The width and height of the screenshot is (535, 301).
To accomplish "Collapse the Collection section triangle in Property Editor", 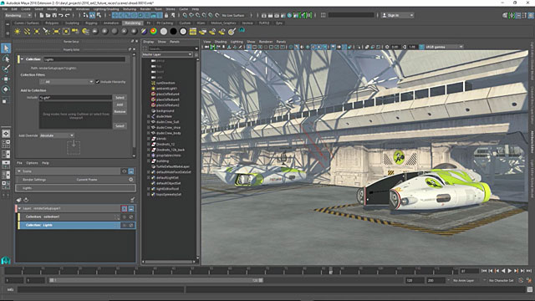I will pyautogui.click(x=22, y=59).
